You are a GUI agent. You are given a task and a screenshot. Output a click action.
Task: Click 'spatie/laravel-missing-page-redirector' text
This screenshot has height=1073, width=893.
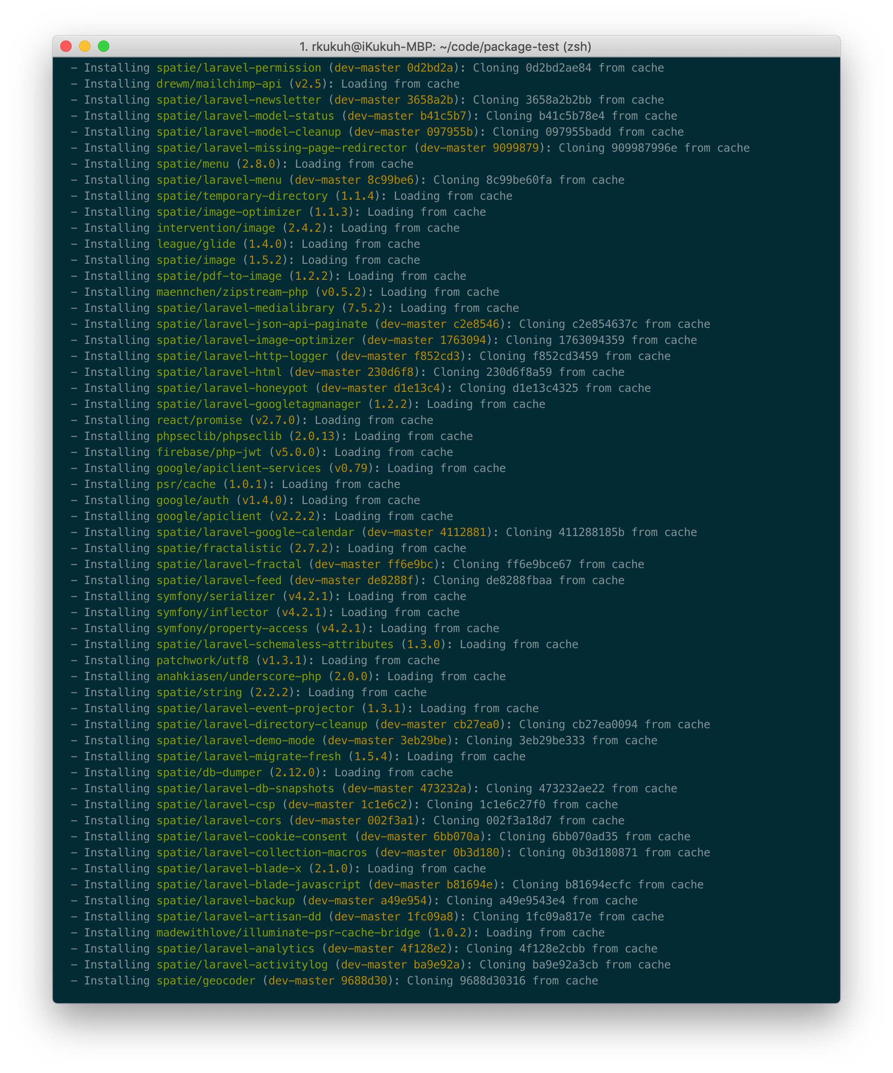(282, 148)
